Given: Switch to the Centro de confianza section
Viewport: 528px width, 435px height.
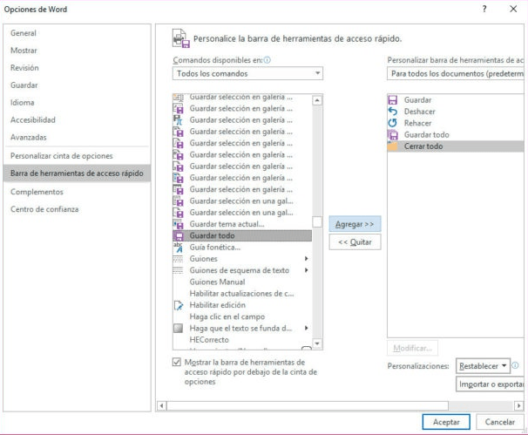Looking at the screenshot, I should pyautogui.click(x=46, y=209).
